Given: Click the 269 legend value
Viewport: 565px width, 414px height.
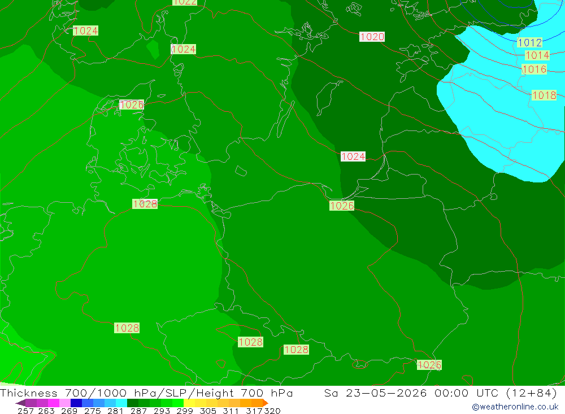Looking at the screenshot, I should tap(69, 411).
